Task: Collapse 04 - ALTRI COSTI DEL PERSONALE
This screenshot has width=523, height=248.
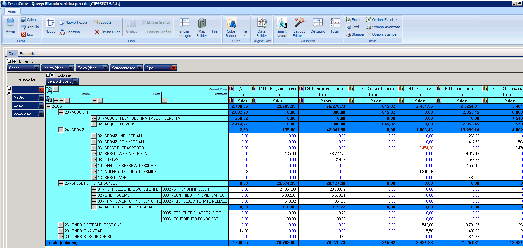Action: click(x=94, y=207)
